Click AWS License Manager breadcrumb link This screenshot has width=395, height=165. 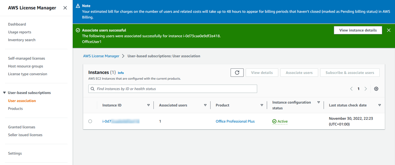pyautogui.click(x=101, y=56)
